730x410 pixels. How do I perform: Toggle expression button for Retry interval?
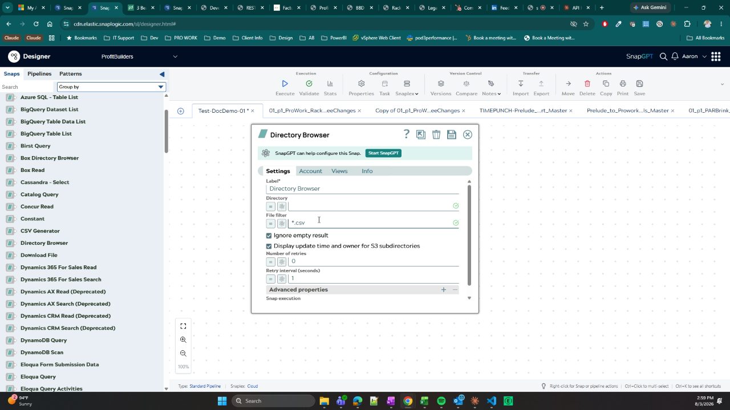click(x=271, y=279)
